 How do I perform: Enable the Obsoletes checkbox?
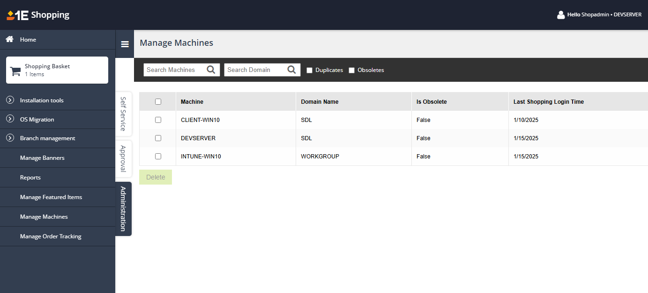pyautogui.click(x=351, y=70)
